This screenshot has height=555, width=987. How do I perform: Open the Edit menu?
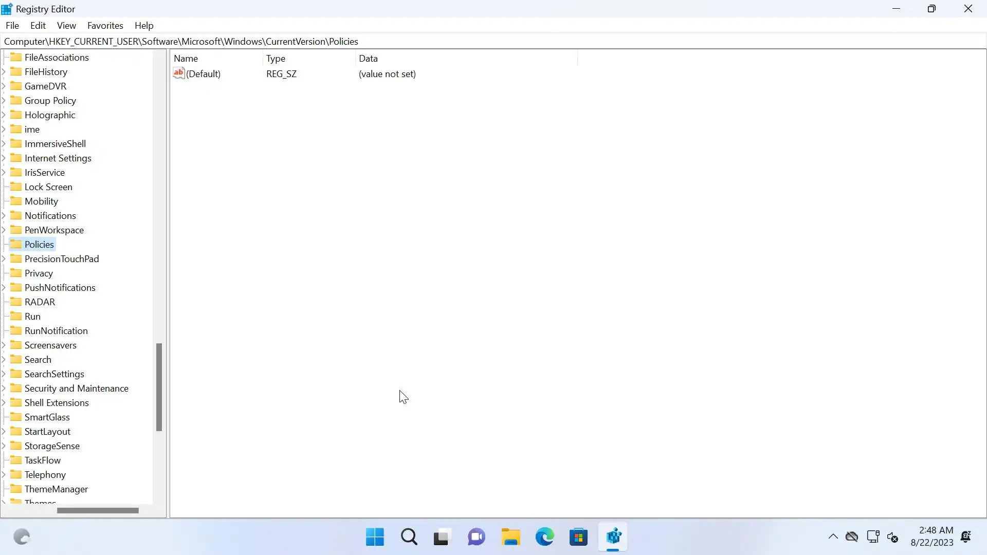pos(38,26)
